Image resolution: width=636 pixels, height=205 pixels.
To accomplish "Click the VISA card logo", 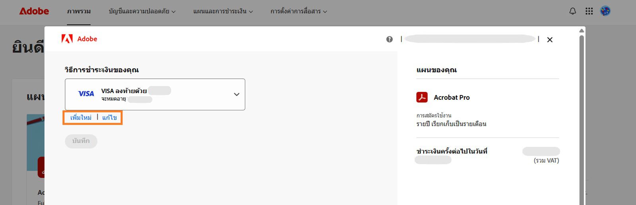I will [x=86, y=94].
